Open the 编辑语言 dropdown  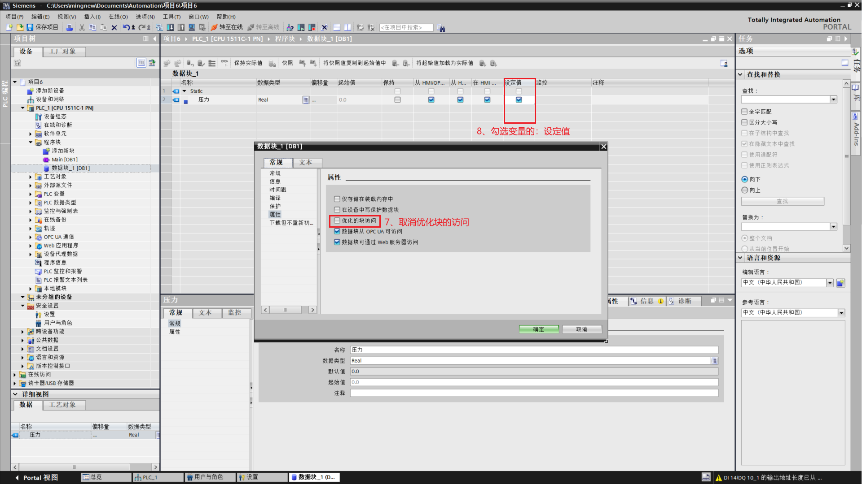click(830, 283)
